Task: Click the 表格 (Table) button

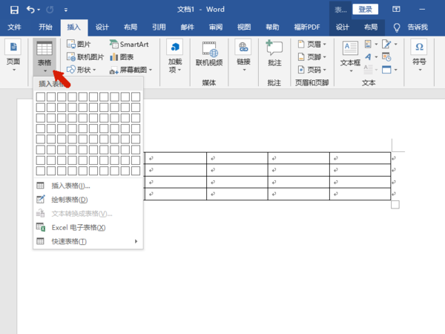Action: (x=44, y=57)
